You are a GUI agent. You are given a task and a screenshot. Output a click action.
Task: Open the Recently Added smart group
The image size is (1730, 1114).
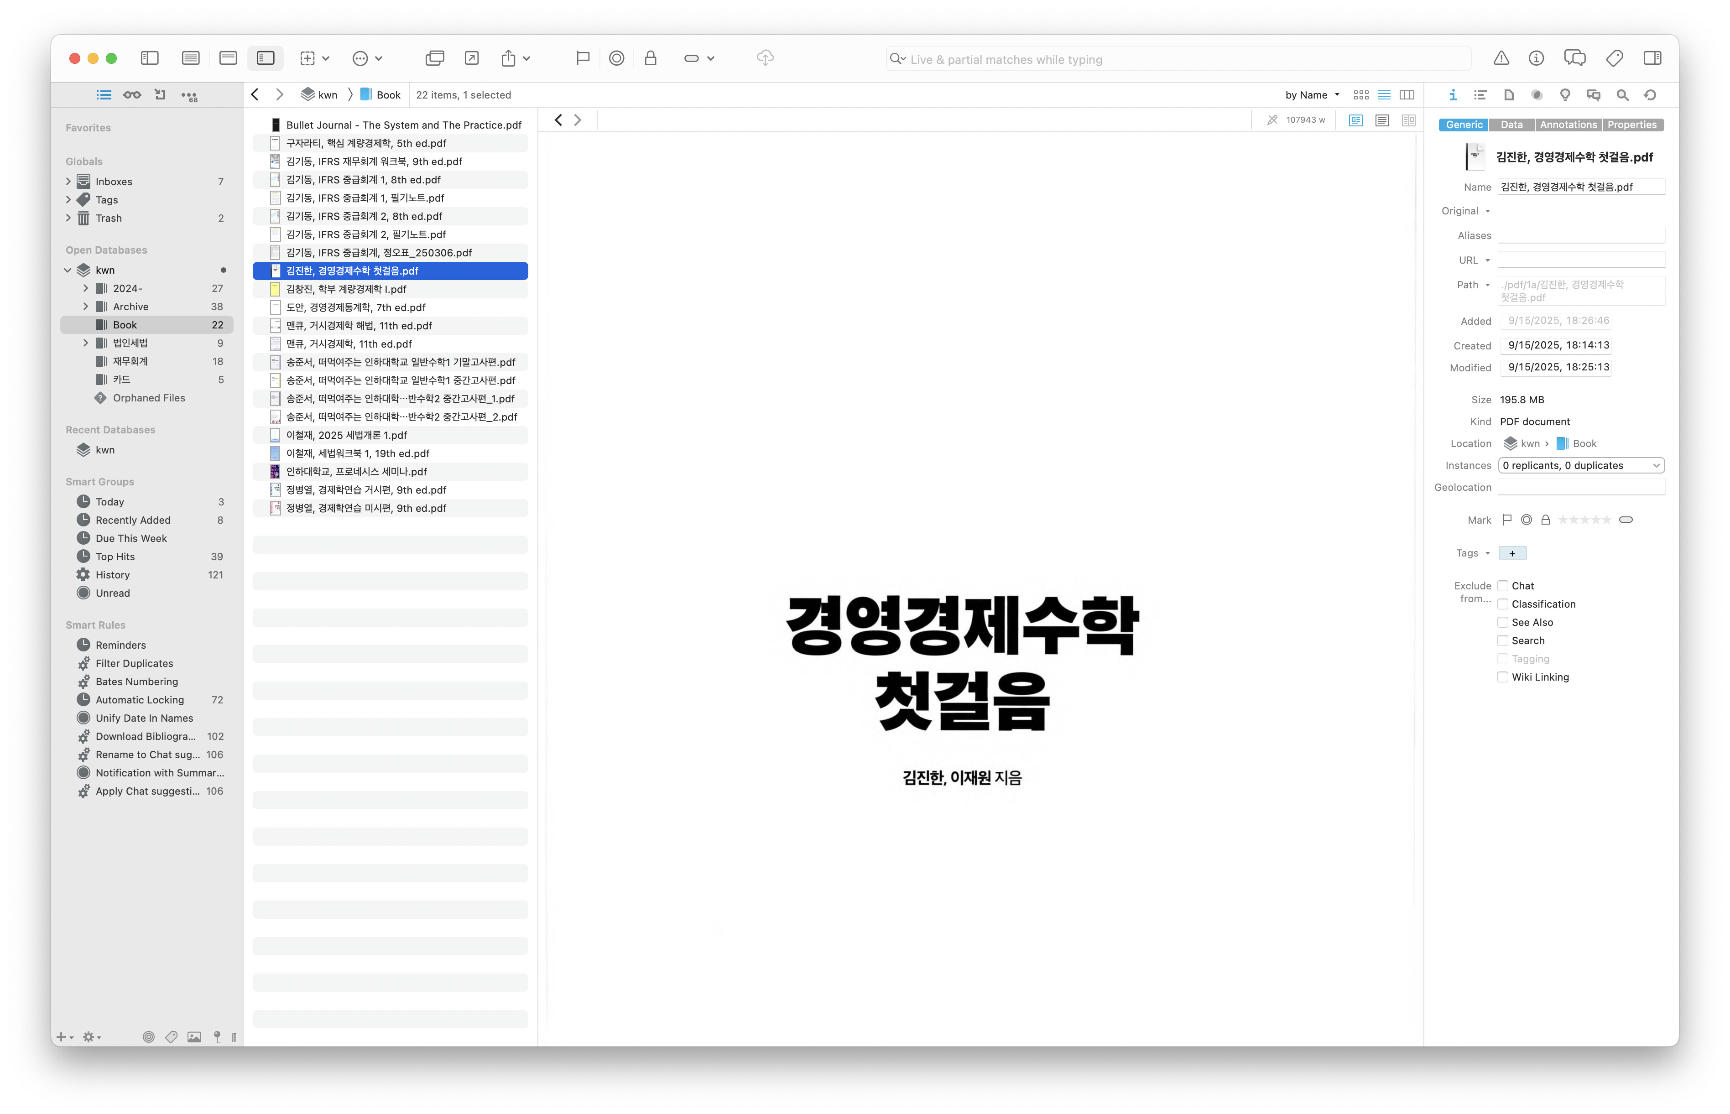[133, 520]
